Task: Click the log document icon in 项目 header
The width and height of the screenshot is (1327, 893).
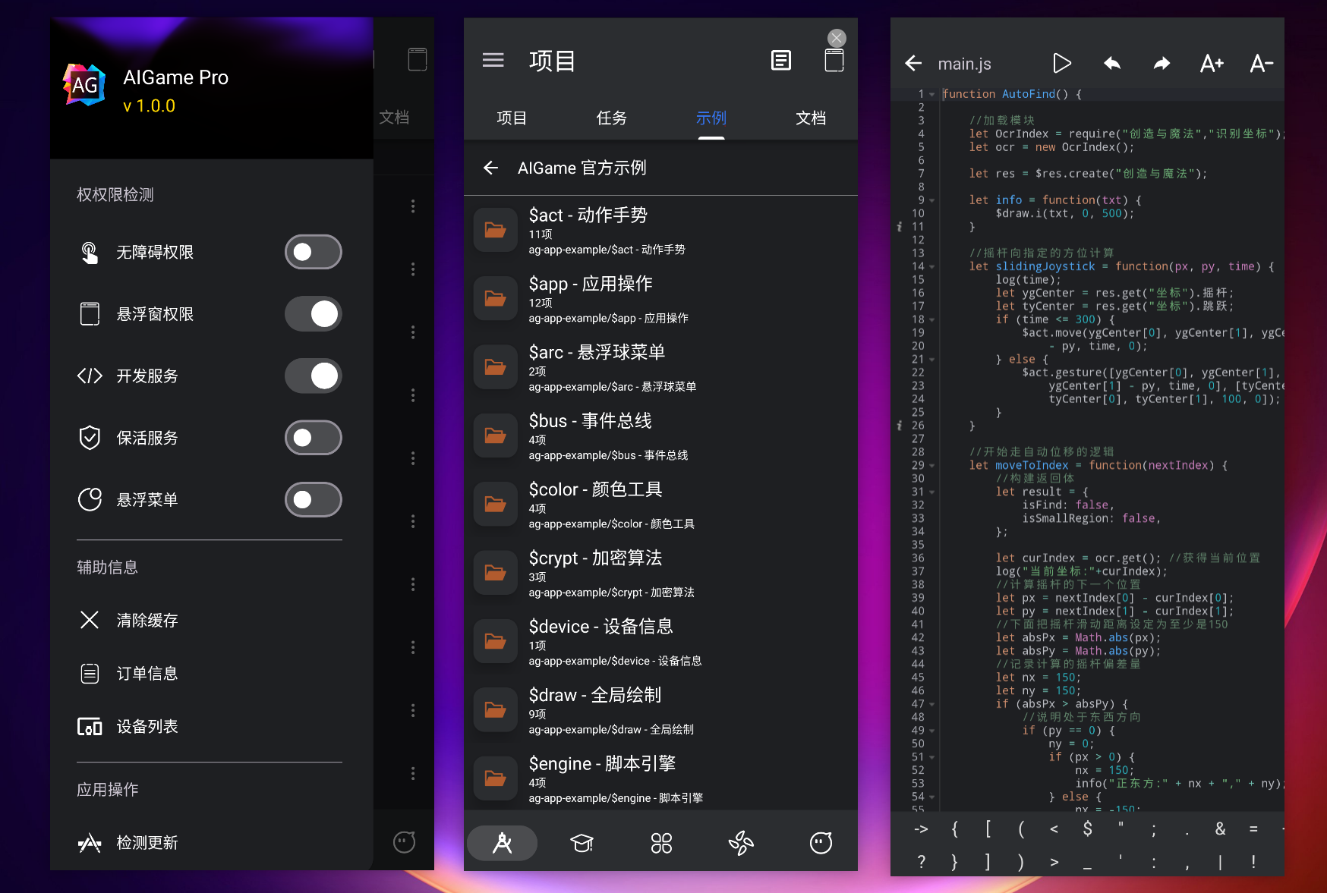Action: pyautogui.click(x=781, y=60)
